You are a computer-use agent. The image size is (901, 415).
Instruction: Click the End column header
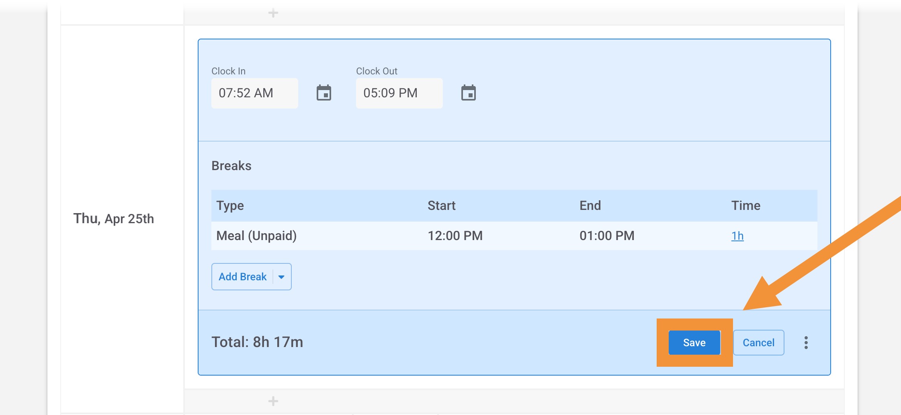tap(590, 205)
